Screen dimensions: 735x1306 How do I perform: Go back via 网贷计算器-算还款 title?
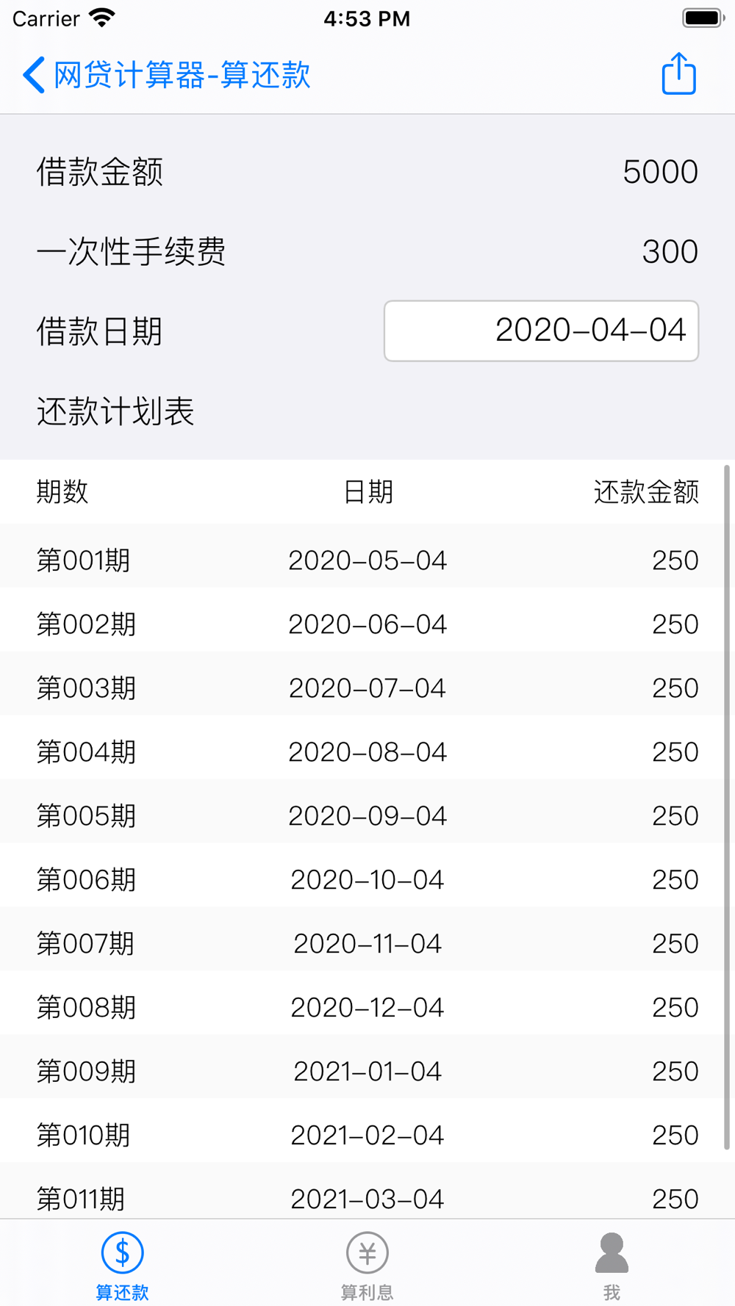click(x=182, y=75)
